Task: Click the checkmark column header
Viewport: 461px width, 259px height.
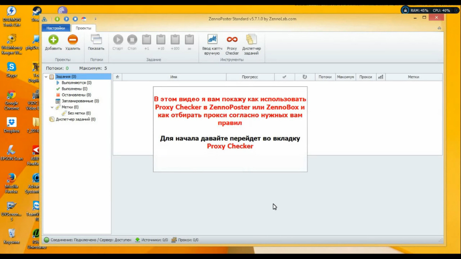Action: (x=284, y=77)
